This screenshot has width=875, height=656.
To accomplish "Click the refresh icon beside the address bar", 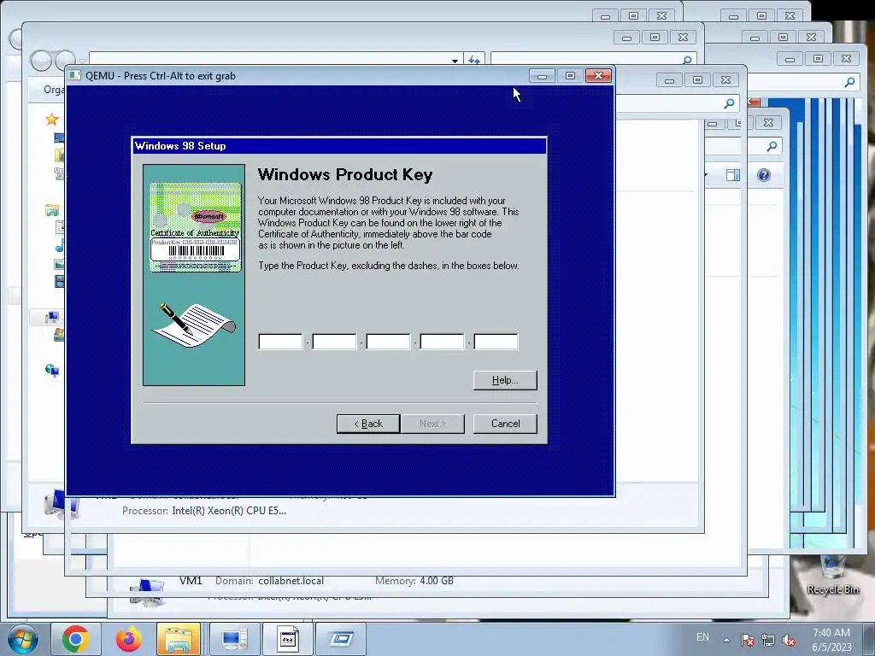I will pos(473,60).
